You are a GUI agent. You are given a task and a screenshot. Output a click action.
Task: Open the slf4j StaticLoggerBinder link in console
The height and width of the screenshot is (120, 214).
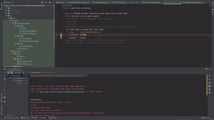click(x=62, y=92)
